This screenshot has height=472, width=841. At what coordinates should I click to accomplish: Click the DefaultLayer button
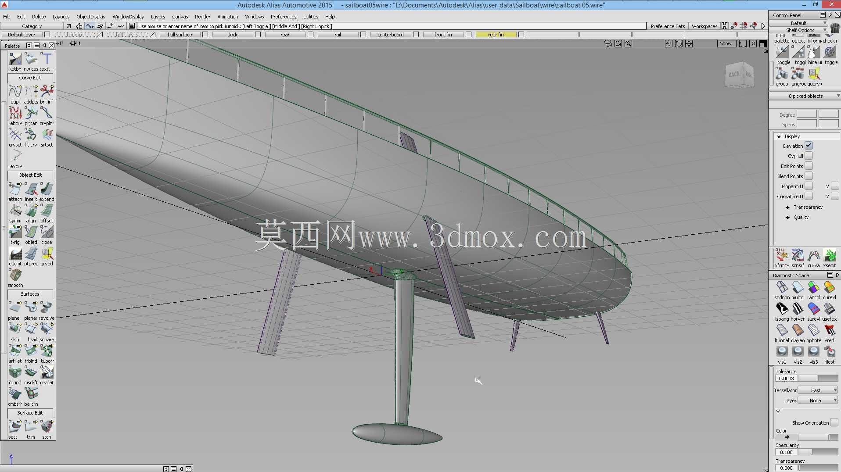[22, 35]
